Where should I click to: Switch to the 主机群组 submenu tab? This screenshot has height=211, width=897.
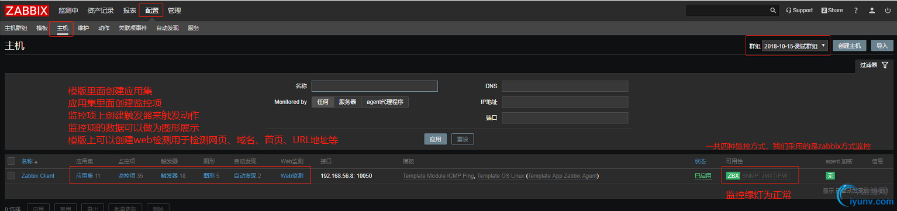pyautogui.click(x=16, y=28)
